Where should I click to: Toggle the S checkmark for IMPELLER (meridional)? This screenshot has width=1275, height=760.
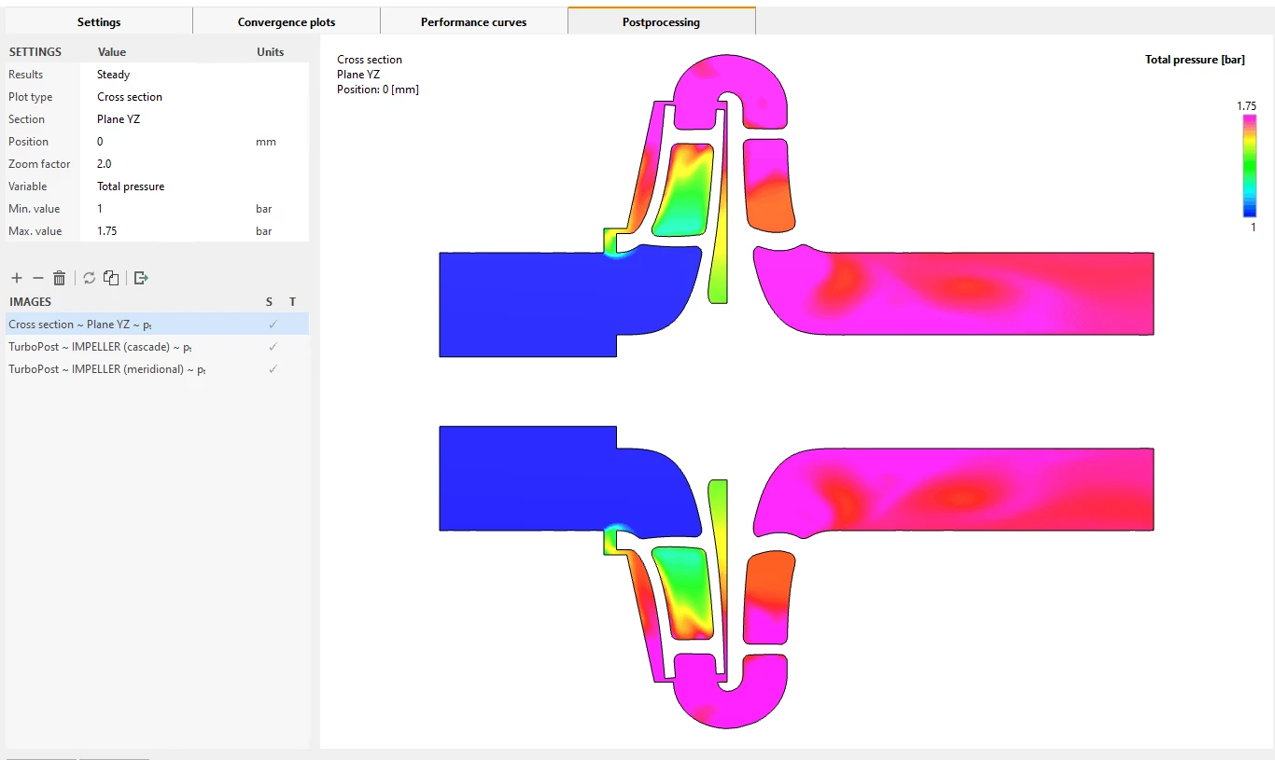tap(273, 369)
